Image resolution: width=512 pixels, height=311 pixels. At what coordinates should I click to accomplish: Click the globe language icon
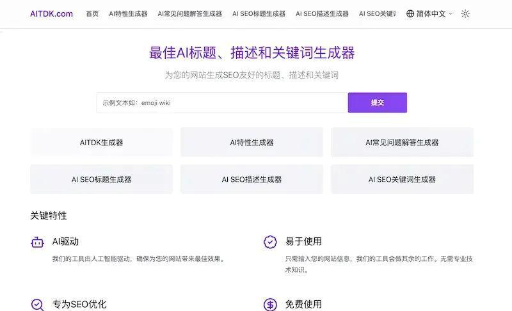[x=410, y=13]
